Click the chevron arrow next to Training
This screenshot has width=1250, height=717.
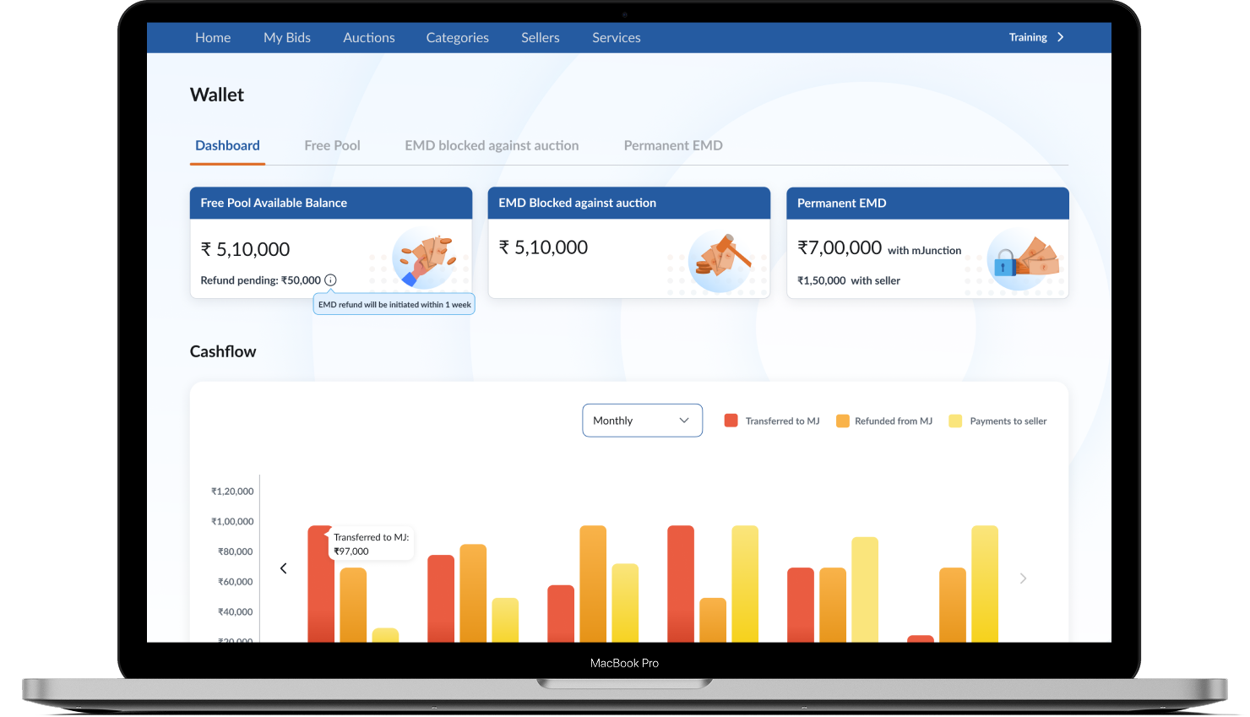tap(1060, 37)
